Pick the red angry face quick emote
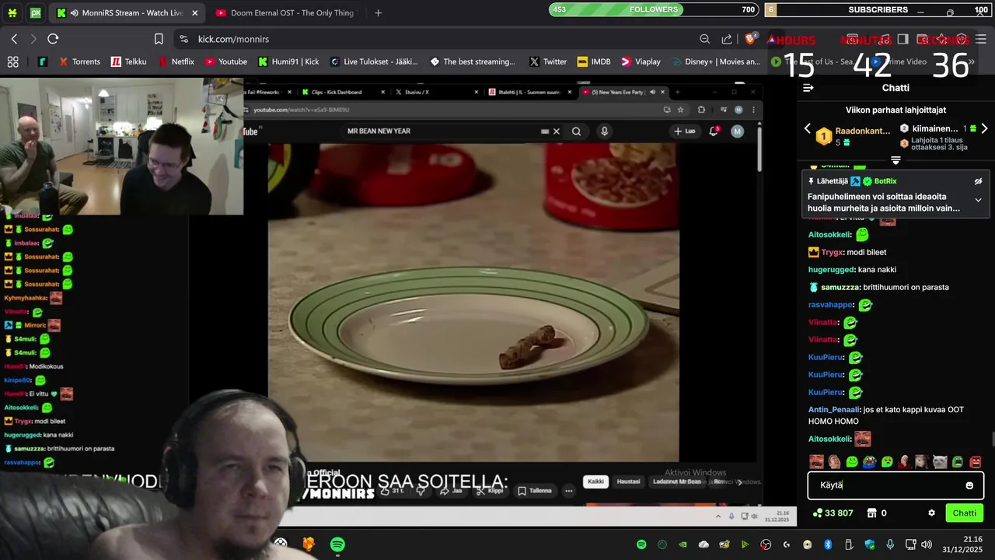 tap(976, 462)
